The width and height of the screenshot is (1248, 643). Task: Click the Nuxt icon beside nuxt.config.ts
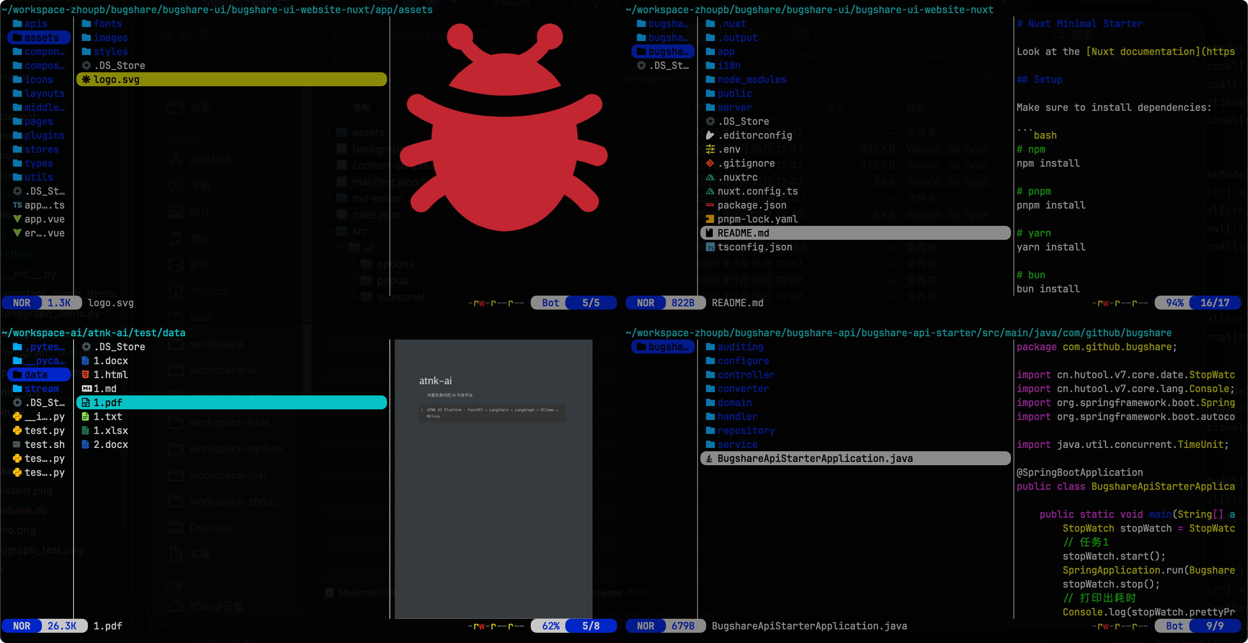click(710, 191)
